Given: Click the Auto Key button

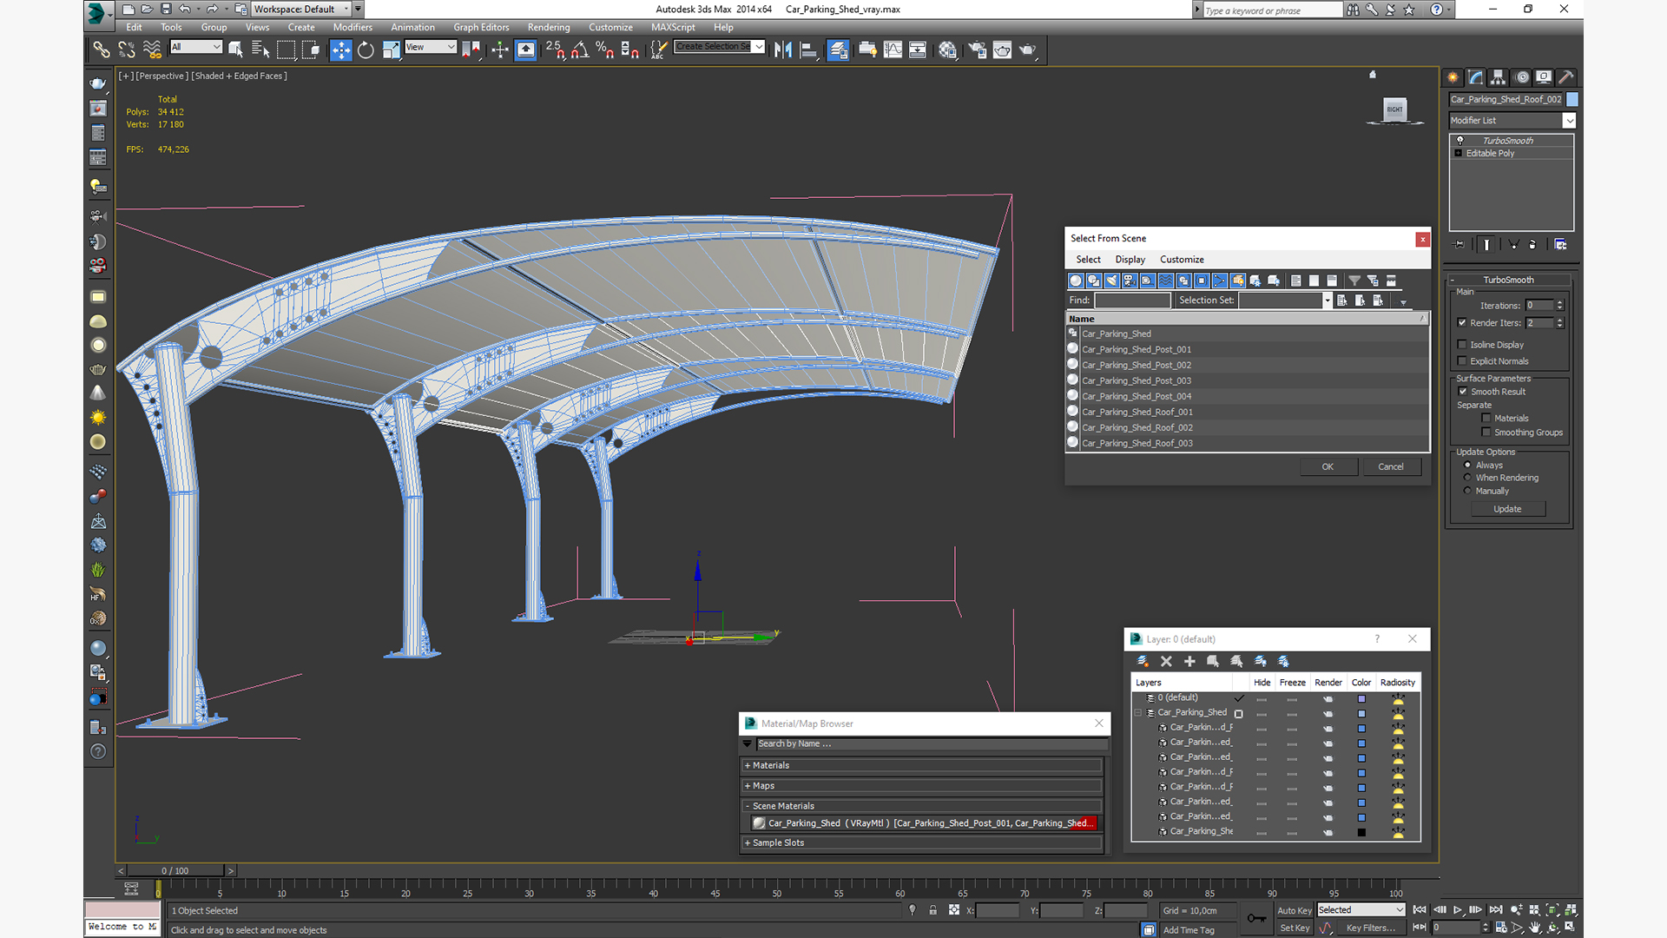Looking at the screenshot, I should 1294,911.
